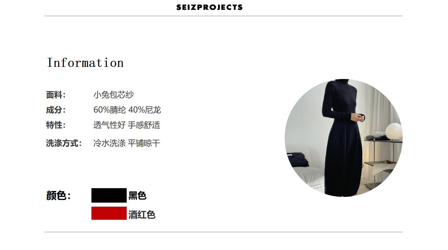Click the dress skirt in the photo

pos(343,161)
